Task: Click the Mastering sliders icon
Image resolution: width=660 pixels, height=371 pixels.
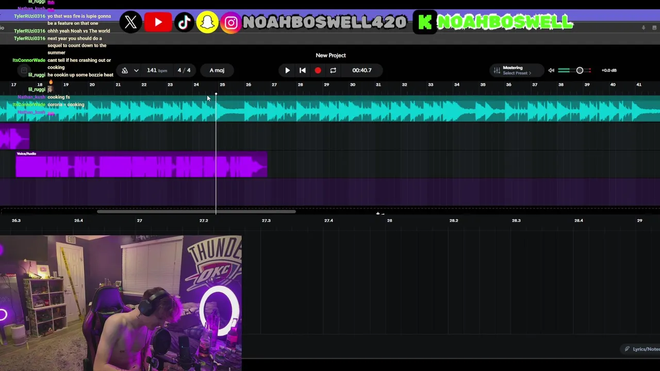Action: click(x=497, y=71)
